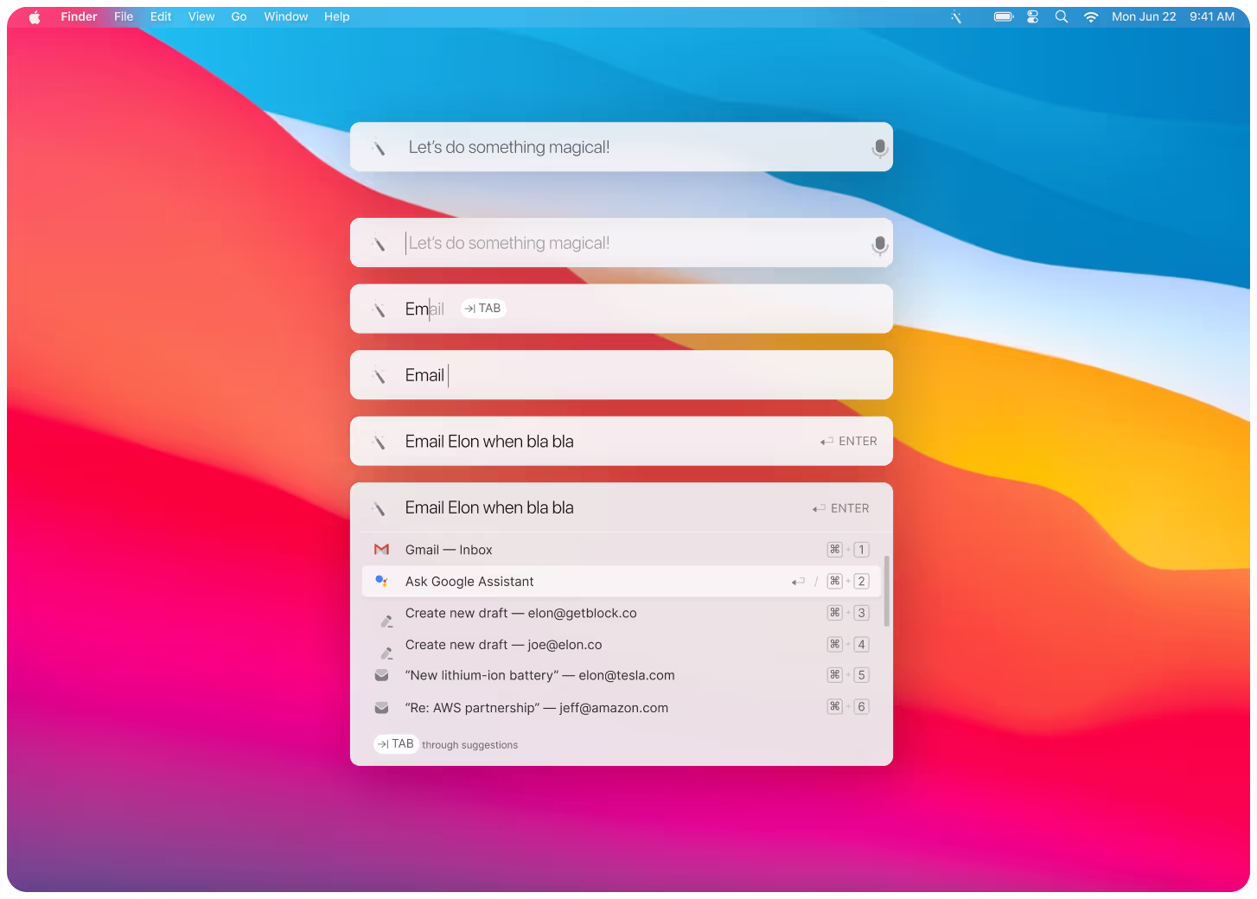1257x899 pixels.
Task: Open the 'Re: AWS partnership' email
Action: (621, 708)
